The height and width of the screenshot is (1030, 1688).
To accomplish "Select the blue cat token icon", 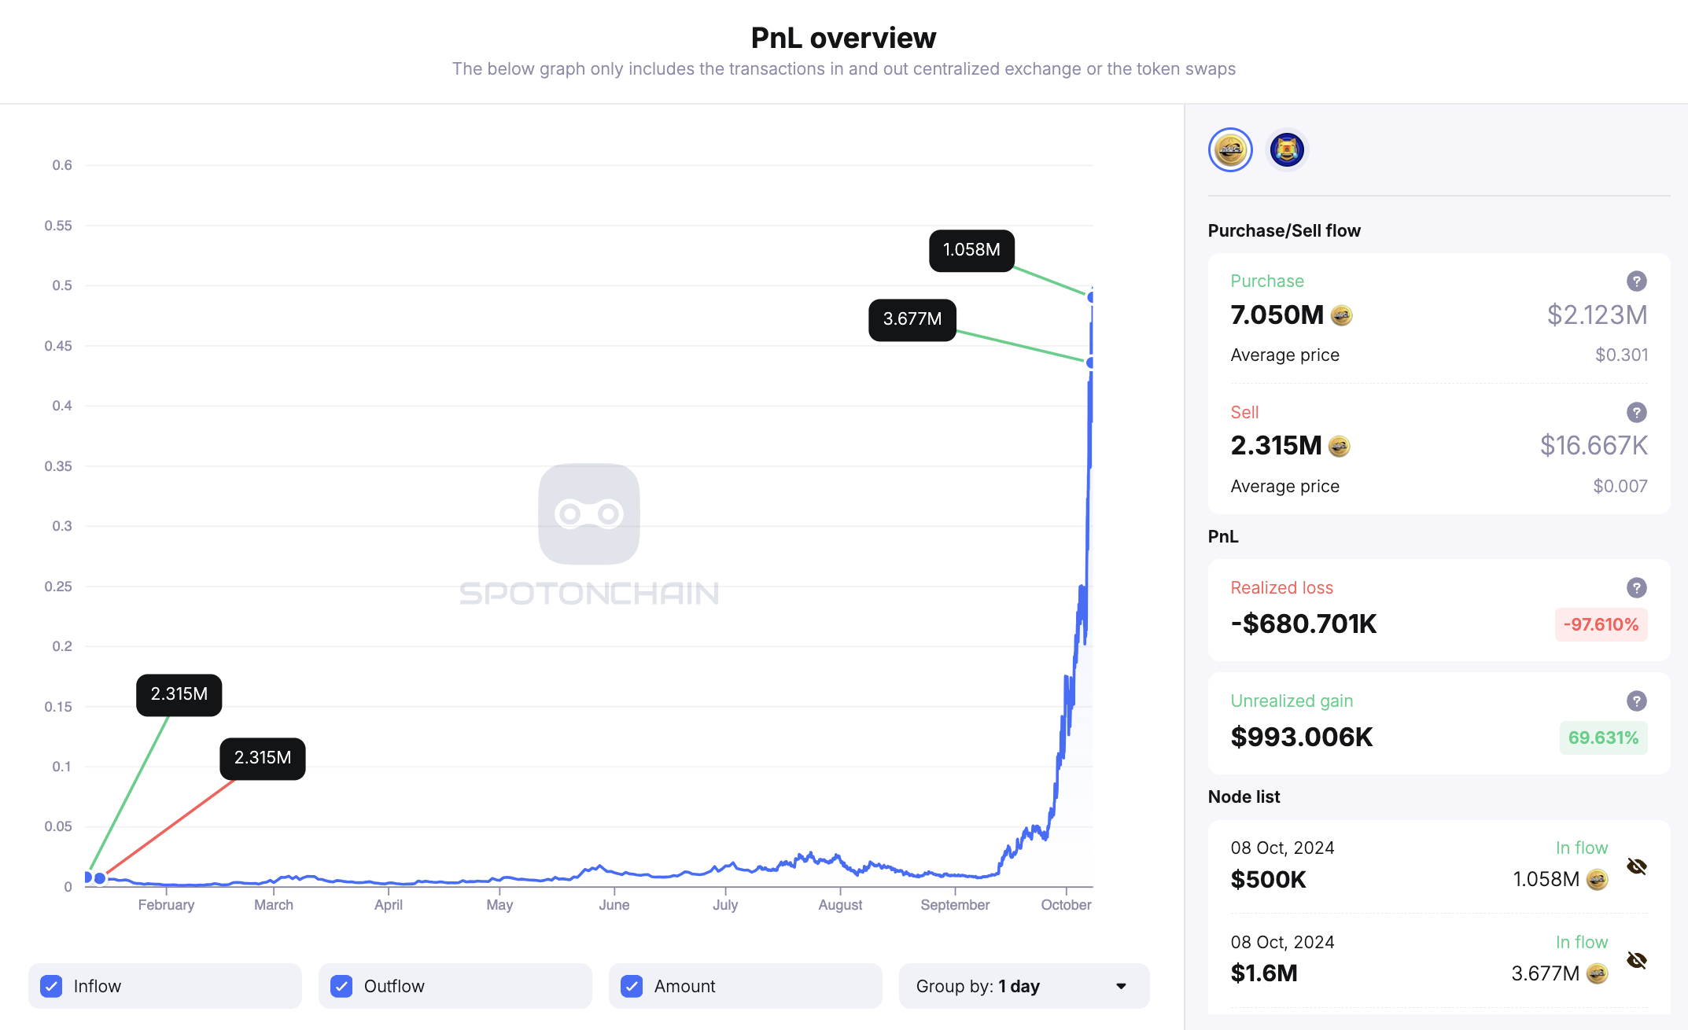I will (x=1287, y=149).
